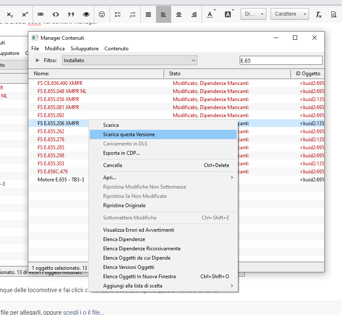Apply subscript formatting in the editor toolbar
The height and width of the screenshot is (315, 342).
tap(10, 15)
